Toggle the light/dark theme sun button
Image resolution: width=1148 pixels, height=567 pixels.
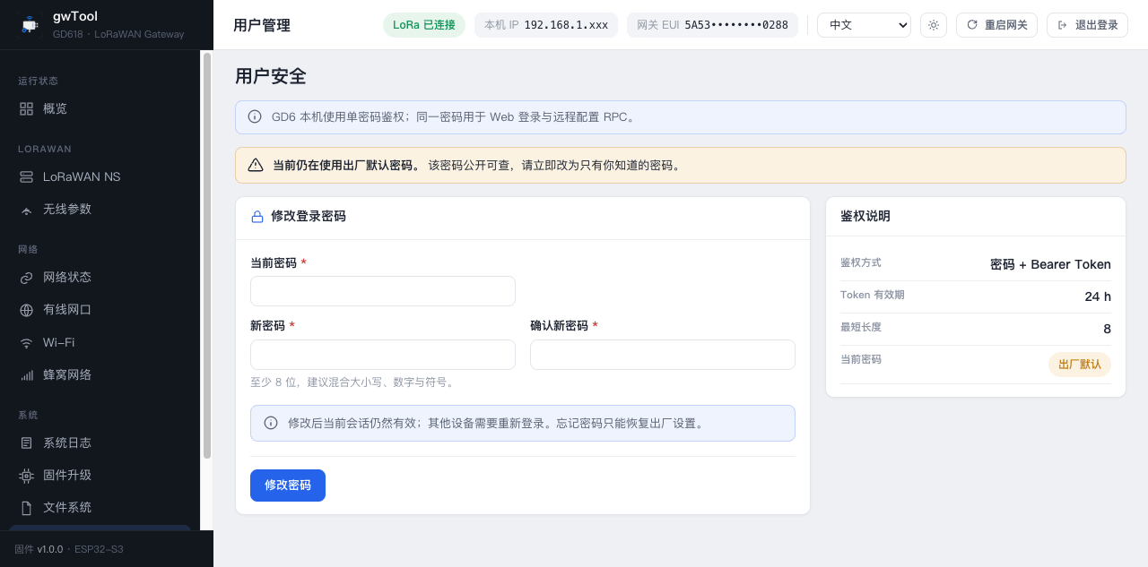coord(934,25)
